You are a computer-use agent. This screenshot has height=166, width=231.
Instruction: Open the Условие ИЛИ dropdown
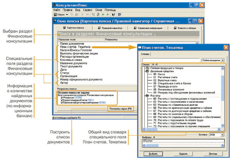tap(217, 135)
